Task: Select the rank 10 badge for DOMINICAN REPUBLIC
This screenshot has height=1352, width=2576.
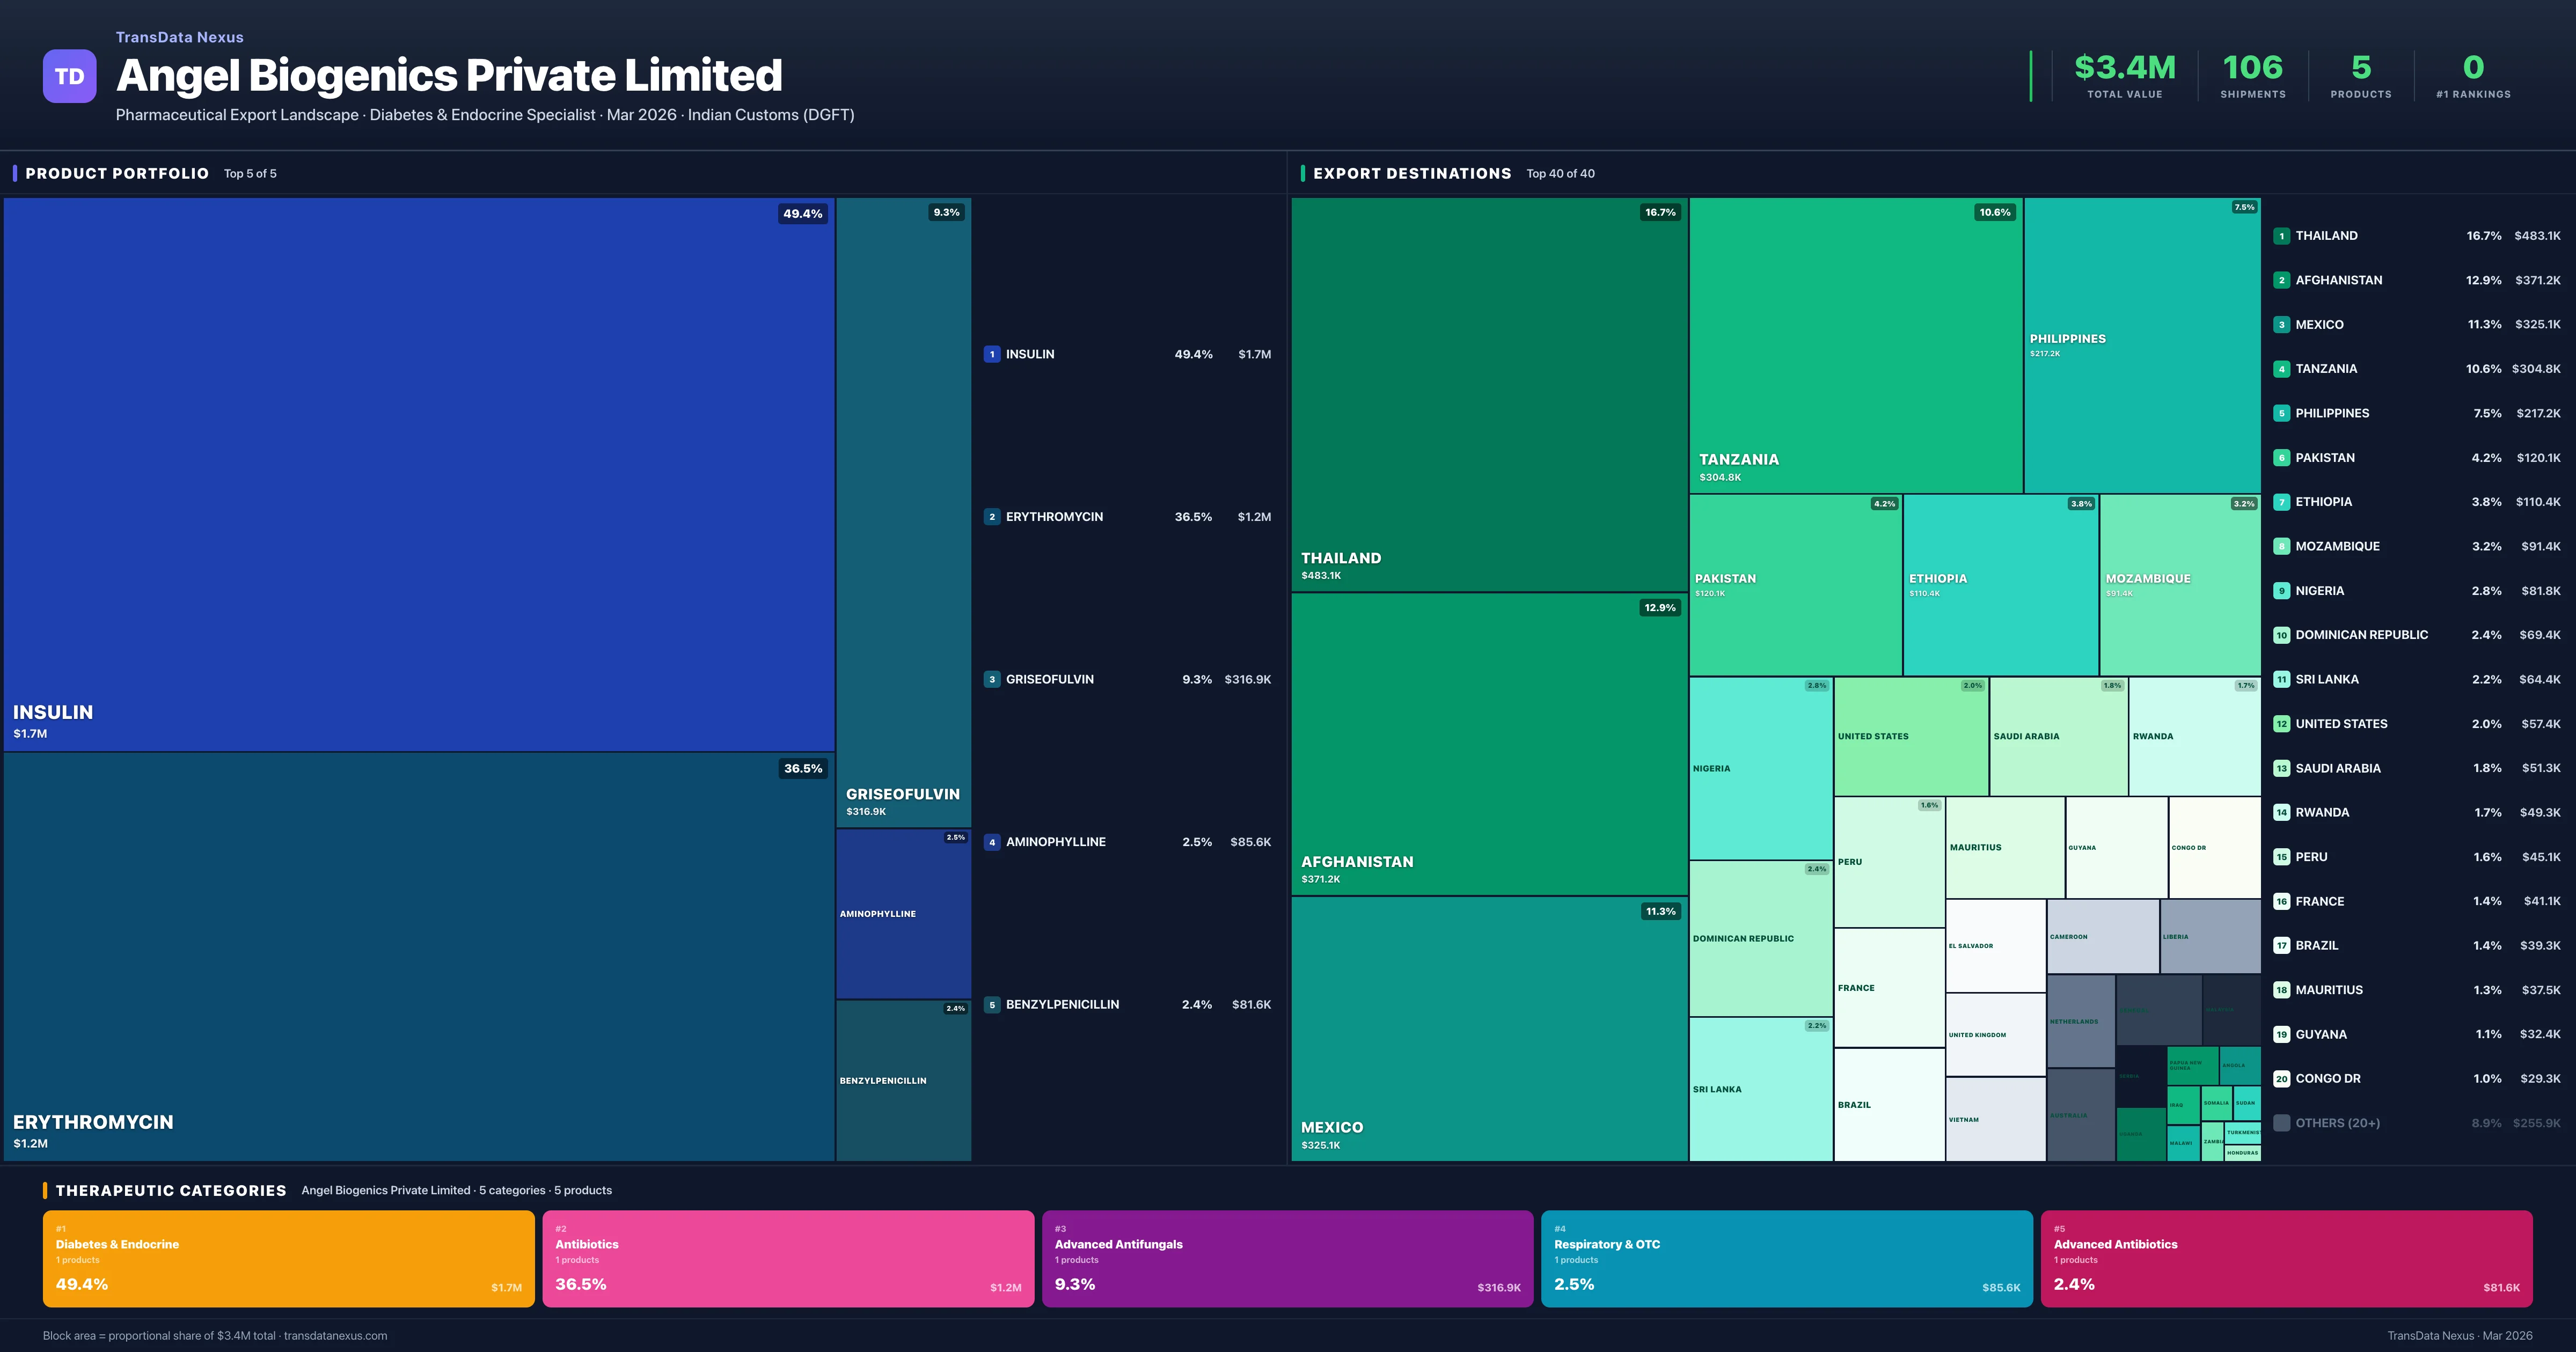Action: [2282, 634]
